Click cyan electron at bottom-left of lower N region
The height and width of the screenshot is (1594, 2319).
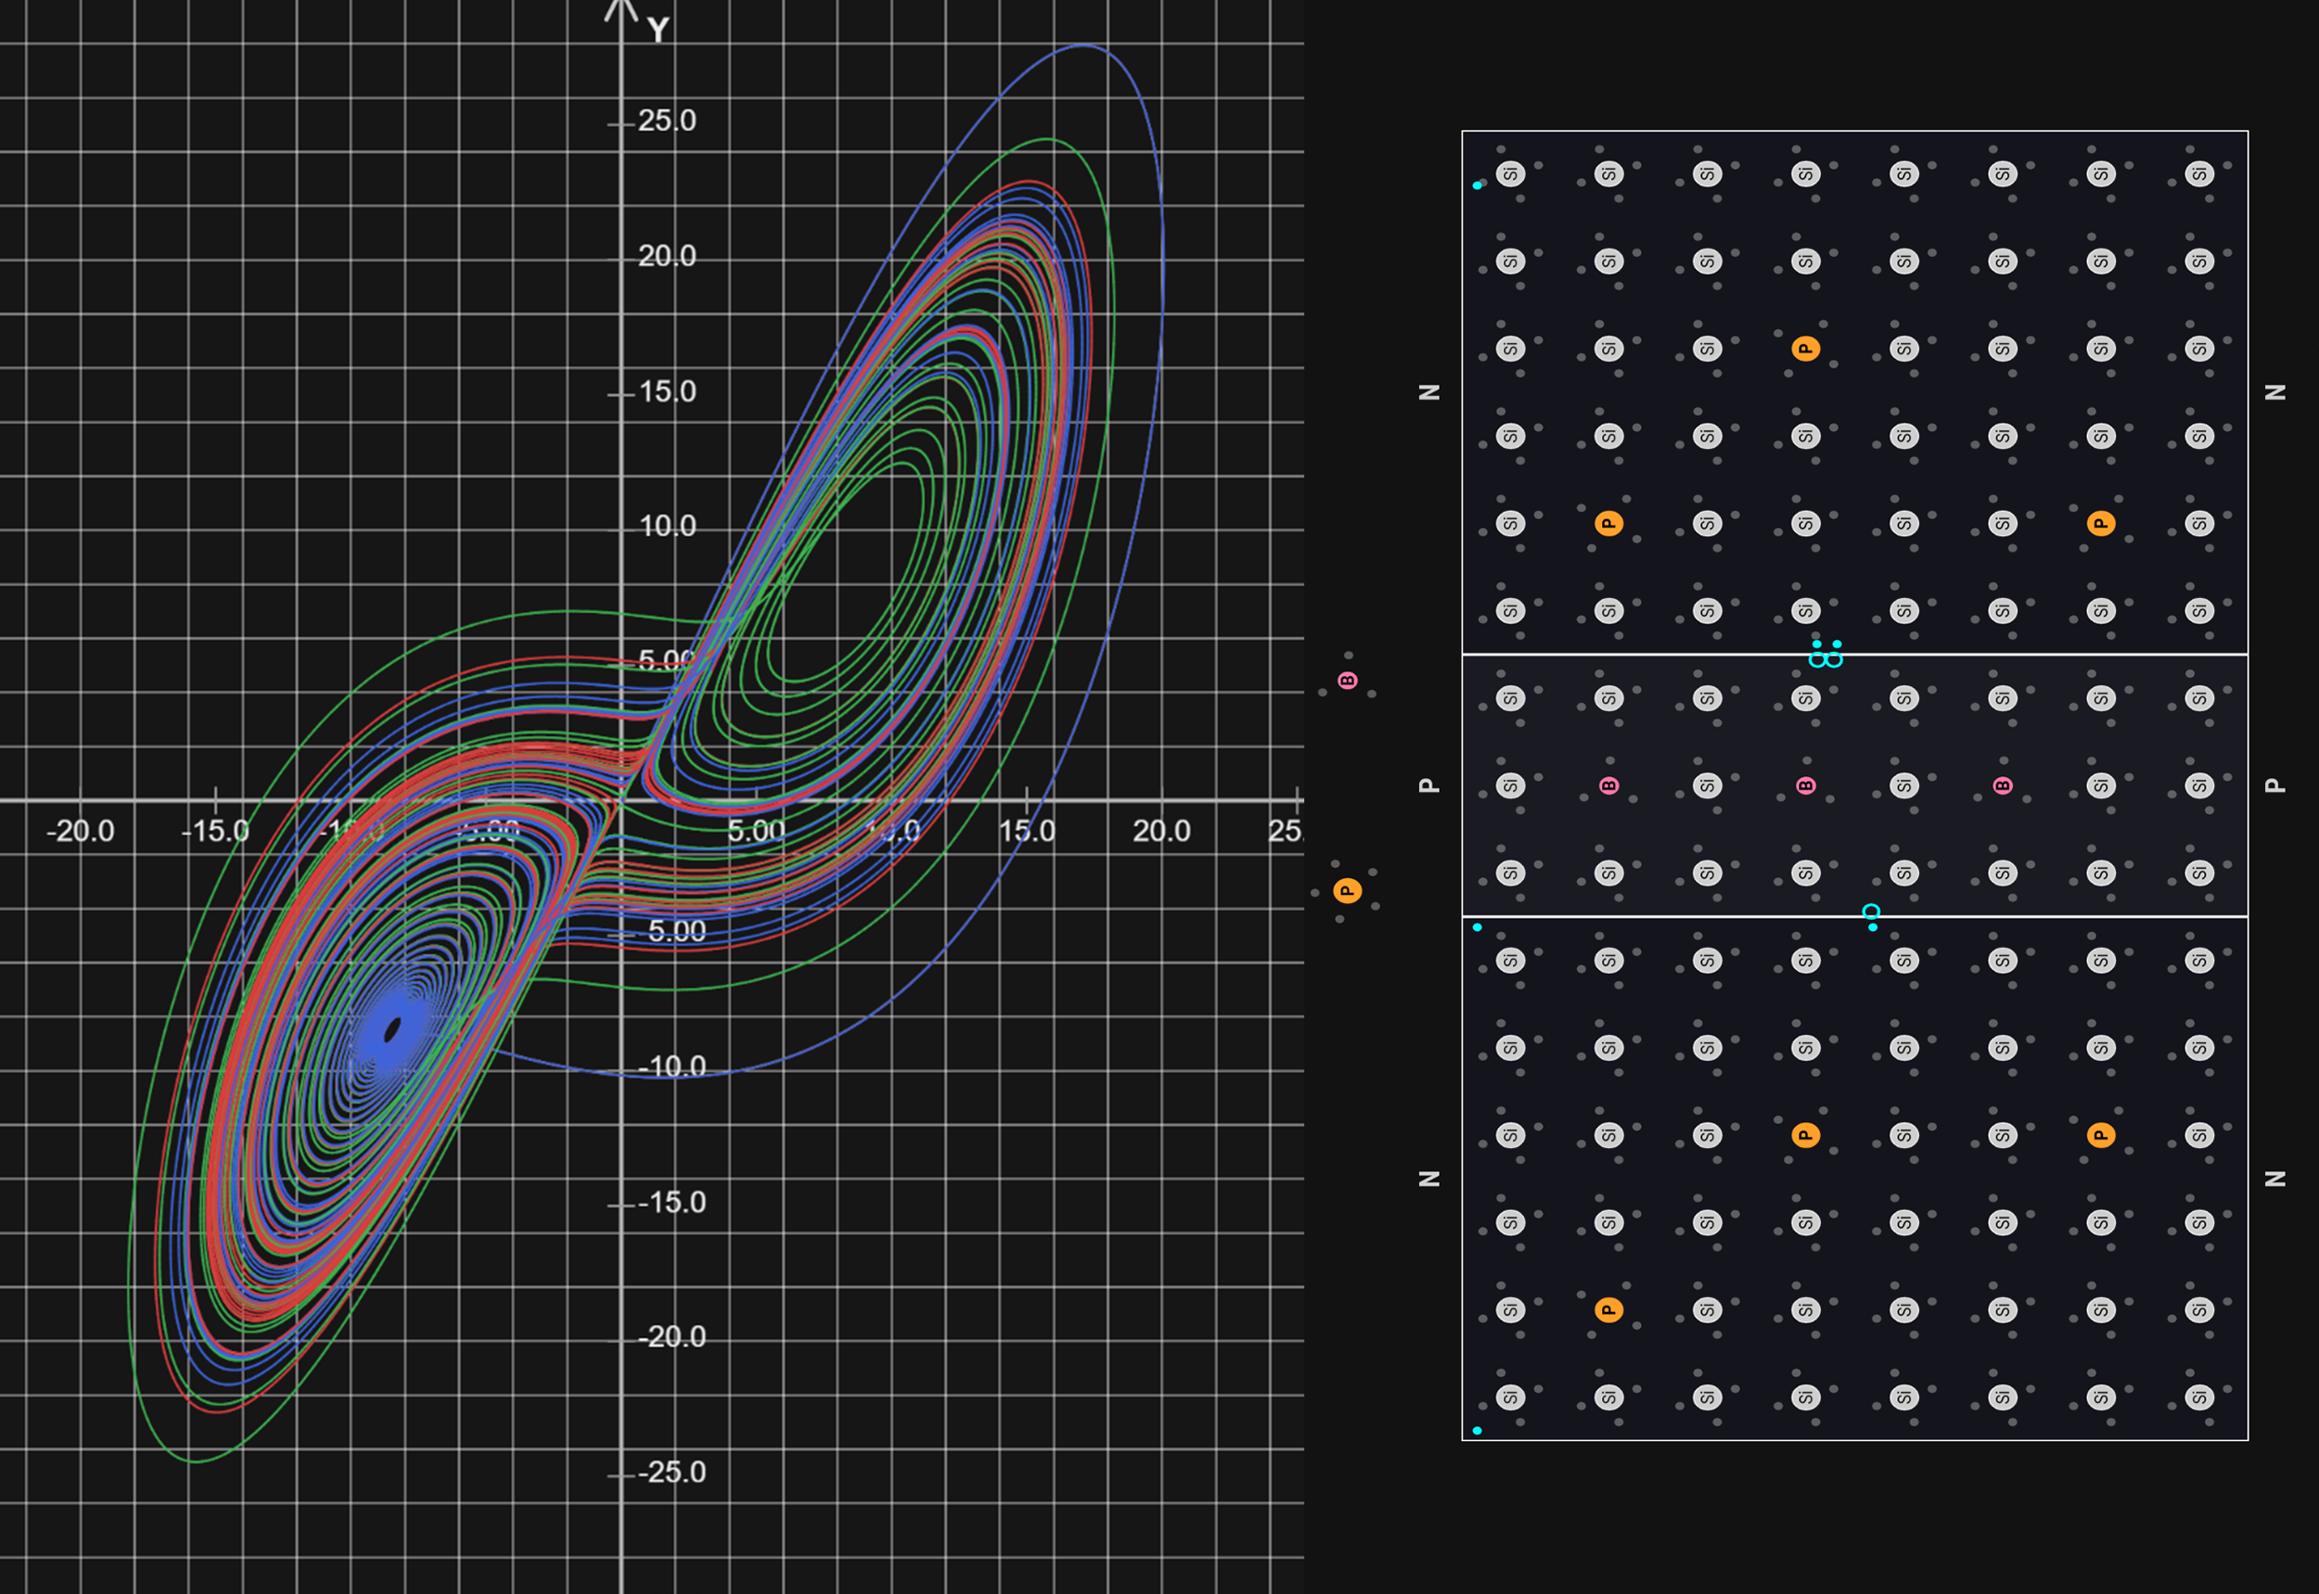[1477, 1430]
